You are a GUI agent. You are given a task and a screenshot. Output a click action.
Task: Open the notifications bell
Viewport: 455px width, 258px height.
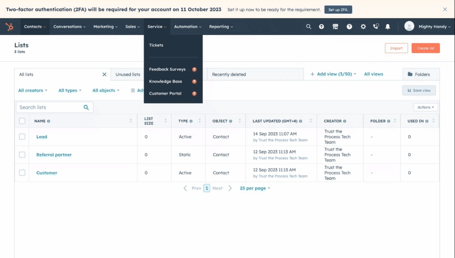(x=388, y=27)
